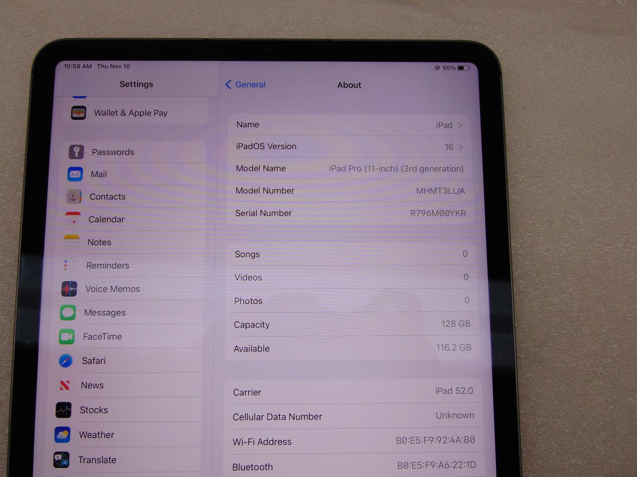The width and height of the screenshot is (637, 477).
Task: Open the News app icon
Action: click(65, 386)
